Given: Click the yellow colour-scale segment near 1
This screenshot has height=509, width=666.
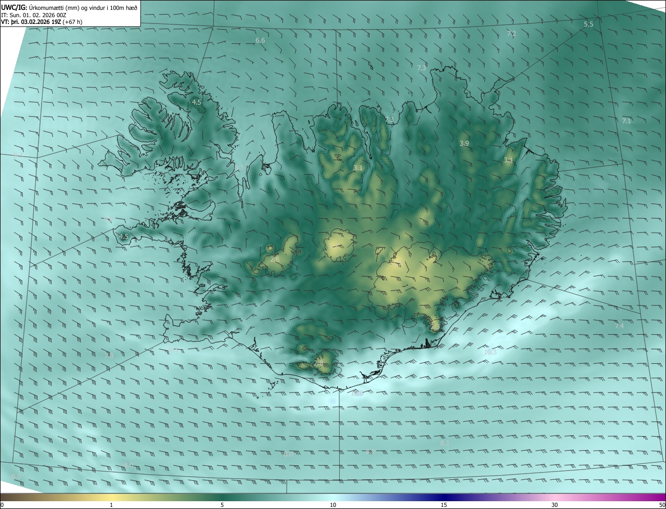Looking at the screenshot, I should click(x=111, y=498).
